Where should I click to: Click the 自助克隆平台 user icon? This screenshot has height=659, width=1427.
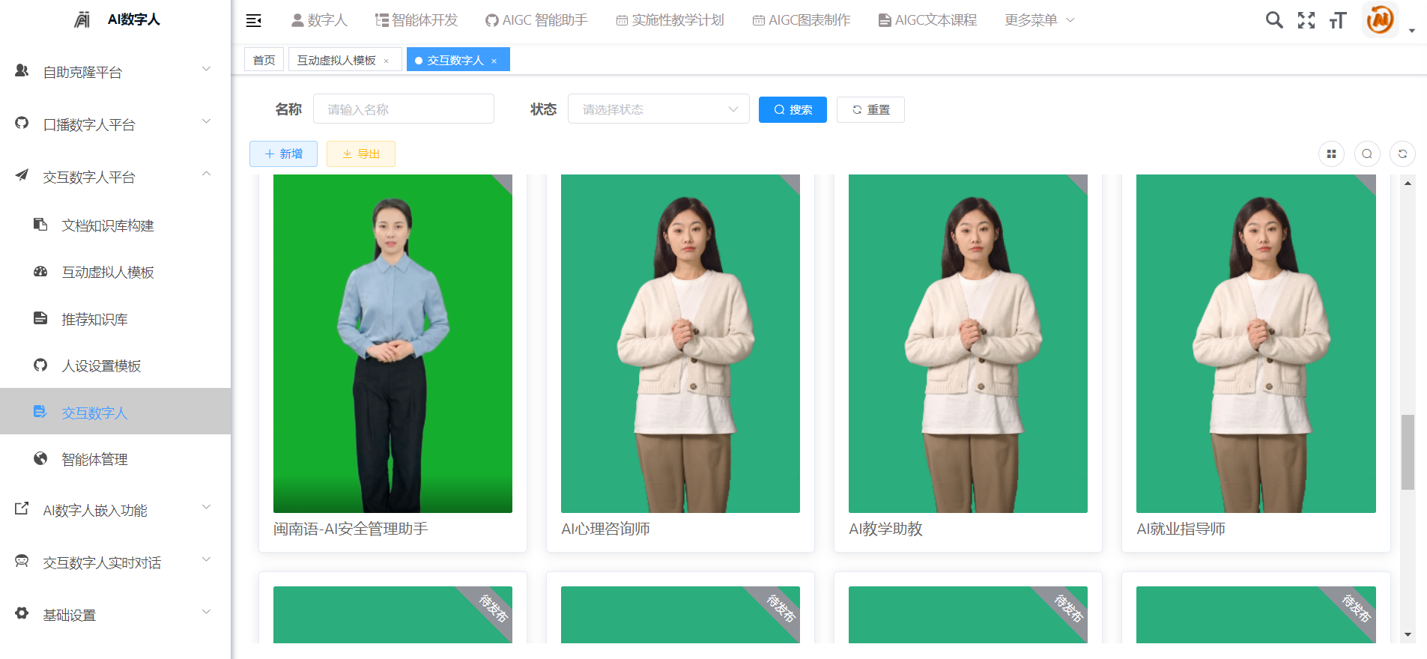[22, 70]
